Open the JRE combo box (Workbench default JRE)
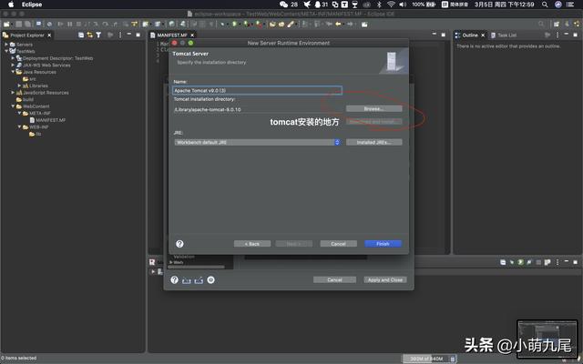 pos(257,142)
